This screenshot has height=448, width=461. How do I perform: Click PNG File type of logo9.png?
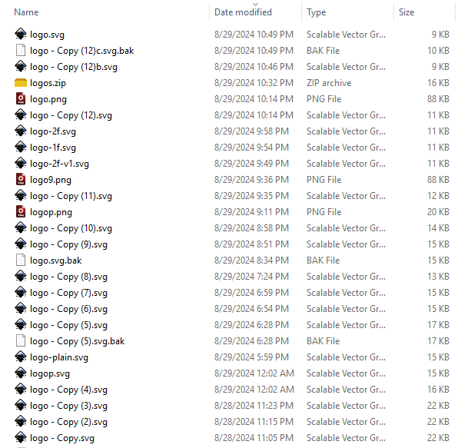tap(323, 180)
